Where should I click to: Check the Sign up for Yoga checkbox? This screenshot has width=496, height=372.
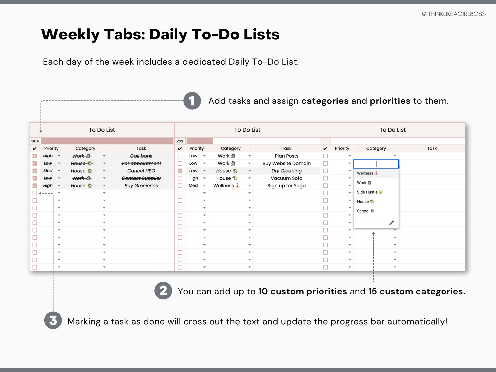(180, 186)
